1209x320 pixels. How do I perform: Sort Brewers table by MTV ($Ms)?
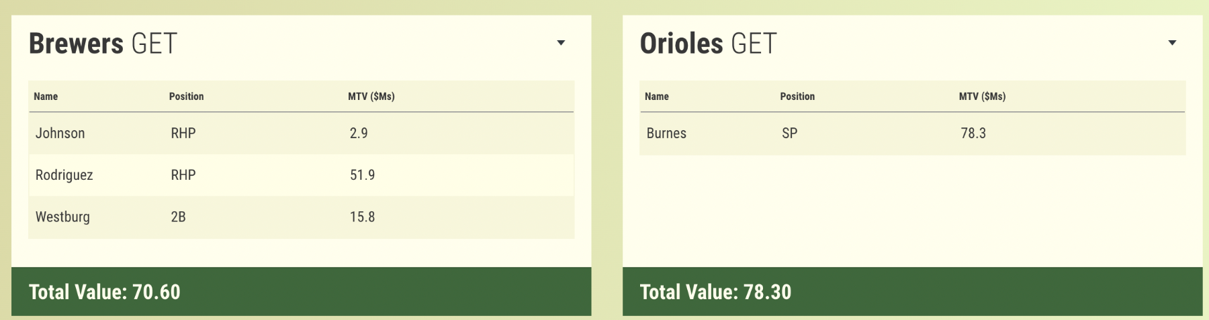click(x=371, y=97)
